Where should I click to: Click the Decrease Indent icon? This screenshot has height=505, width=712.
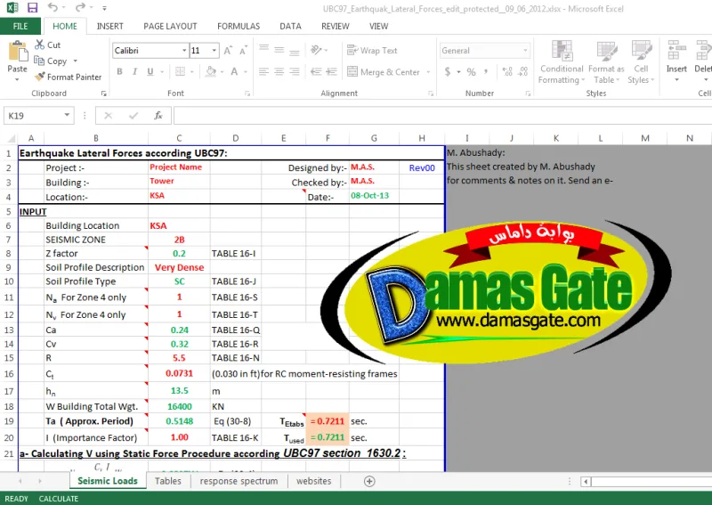pyautogui.click(x=316, y=71)
